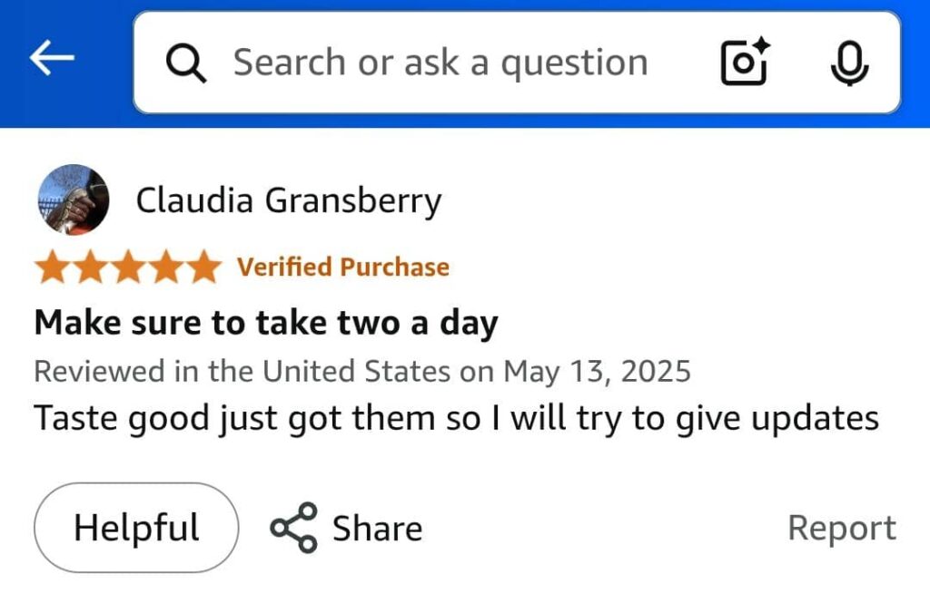
Task: Mark the review as Helpful
Action: pyautogui.click(x=136, y=528)
